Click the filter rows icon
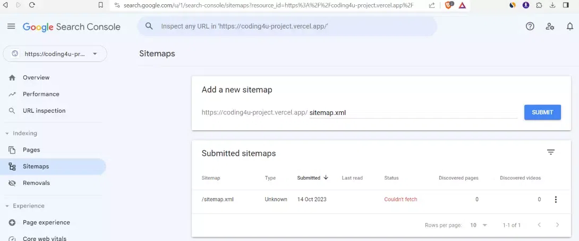This screenshot has height=241, width=579. (x=551, y=153)
